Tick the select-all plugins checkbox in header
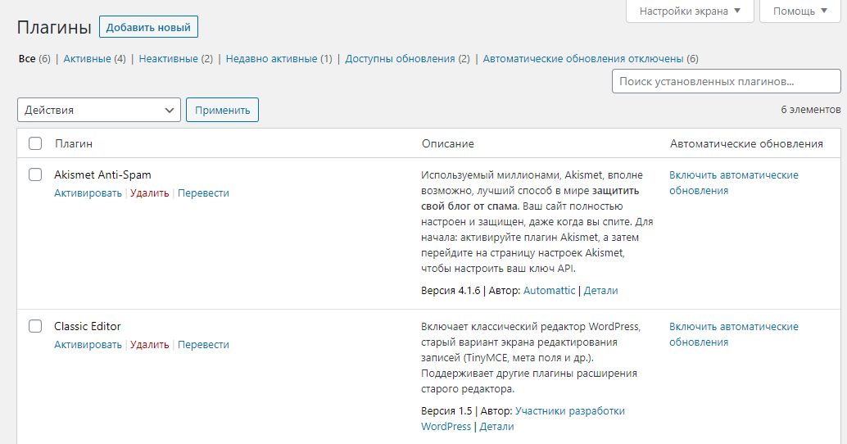This screenshot has width=847, height=444. click(x=35, y=143)
